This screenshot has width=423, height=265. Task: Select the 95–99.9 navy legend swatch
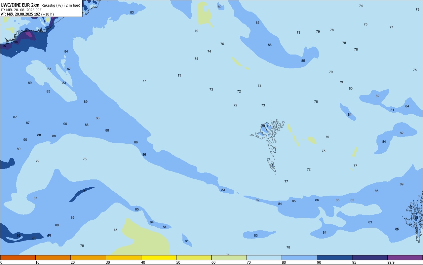point(370,257)
